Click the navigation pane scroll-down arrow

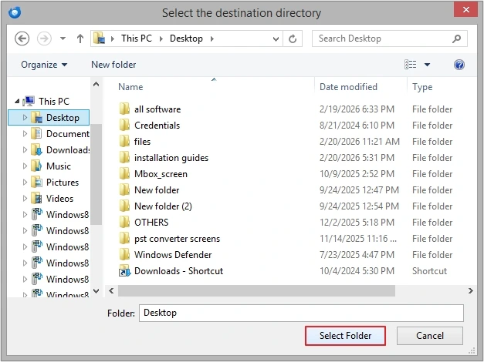pos(96,291)
